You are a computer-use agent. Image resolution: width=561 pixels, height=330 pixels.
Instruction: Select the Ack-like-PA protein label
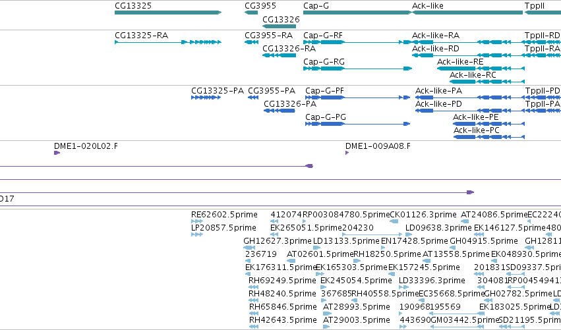pyautogui.click(x=438, y=91)
